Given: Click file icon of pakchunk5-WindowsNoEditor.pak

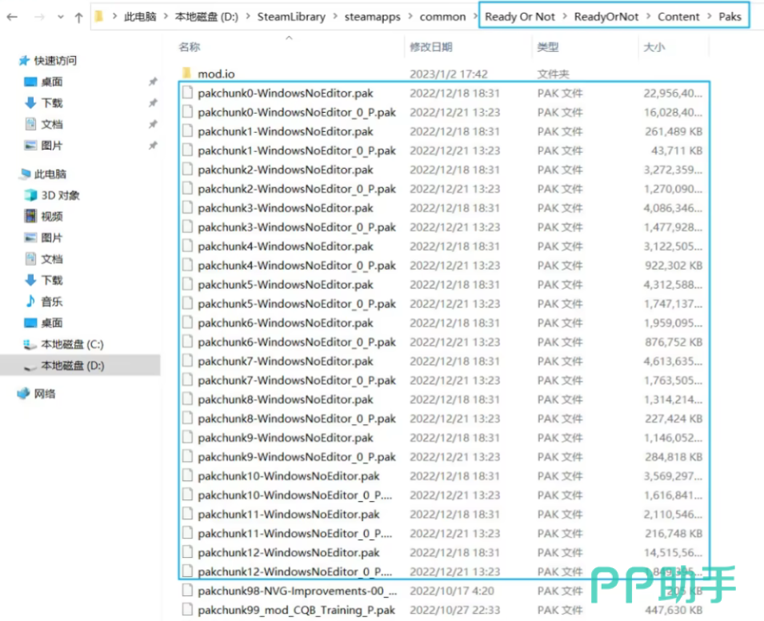Looking at the screenshot, I should point(187,284).
